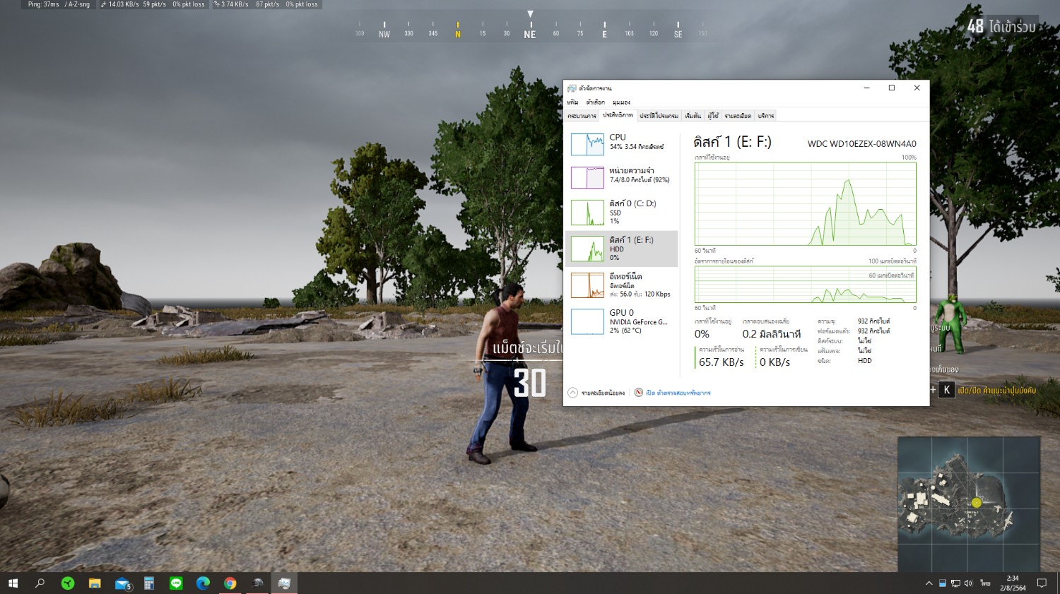Viewport: 1060px width, 594px height.
Task: Collapse to fewer details in Task Manager
Action: pyautogui.click(x=596, y=393)
